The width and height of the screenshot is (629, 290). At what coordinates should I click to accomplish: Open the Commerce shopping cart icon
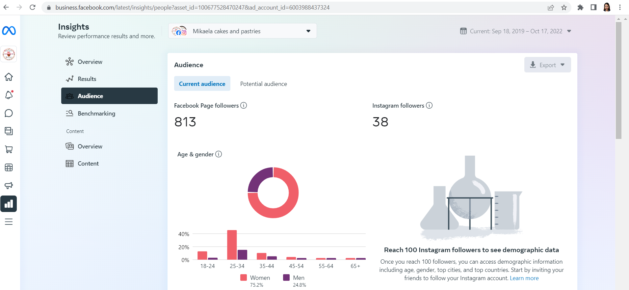coord(9,149)
